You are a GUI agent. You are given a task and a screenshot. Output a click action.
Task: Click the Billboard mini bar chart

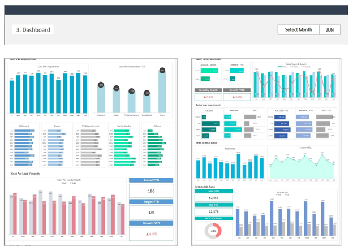pos(24,145)
